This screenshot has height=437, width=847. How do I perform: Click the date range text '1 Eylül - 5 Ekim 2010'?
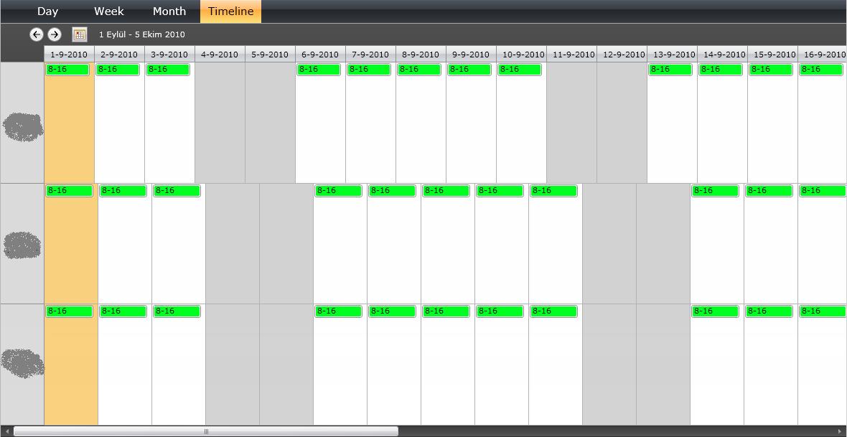[x=142, y=34]
